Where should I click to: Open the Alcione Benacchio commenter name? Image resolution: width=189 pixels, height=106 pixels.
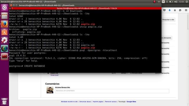tap(62, 87)
